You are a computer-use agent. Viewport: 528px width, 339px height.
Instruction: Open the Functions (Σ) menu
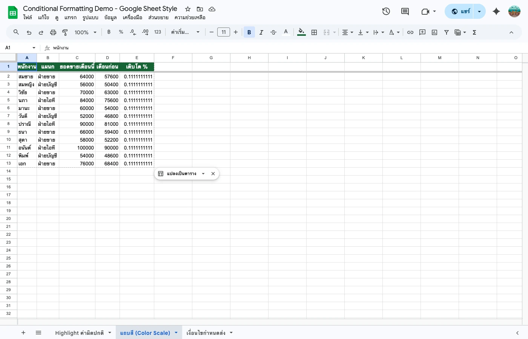474,32
